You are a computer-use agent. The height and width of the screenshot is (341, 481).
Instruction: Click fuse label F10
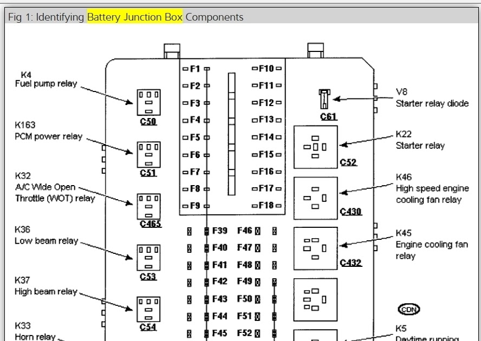(266, 68)
